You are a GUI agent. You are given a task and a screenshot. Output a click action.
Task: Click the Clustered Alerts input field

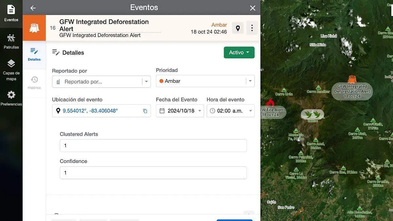click(153, 146)
